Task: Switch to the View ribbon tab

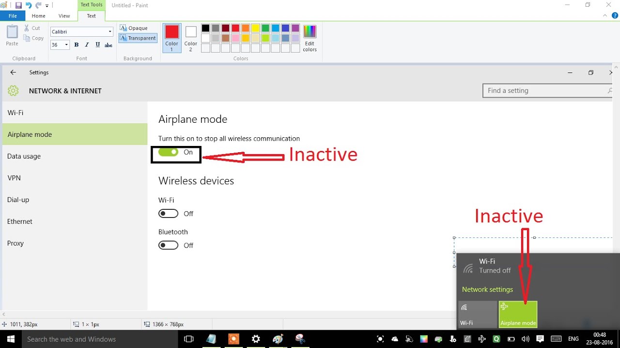Action: (64, 16)
